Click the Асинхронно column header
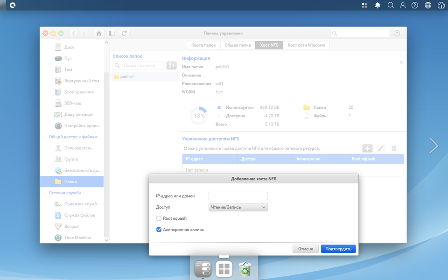 [x=320, y=159]
